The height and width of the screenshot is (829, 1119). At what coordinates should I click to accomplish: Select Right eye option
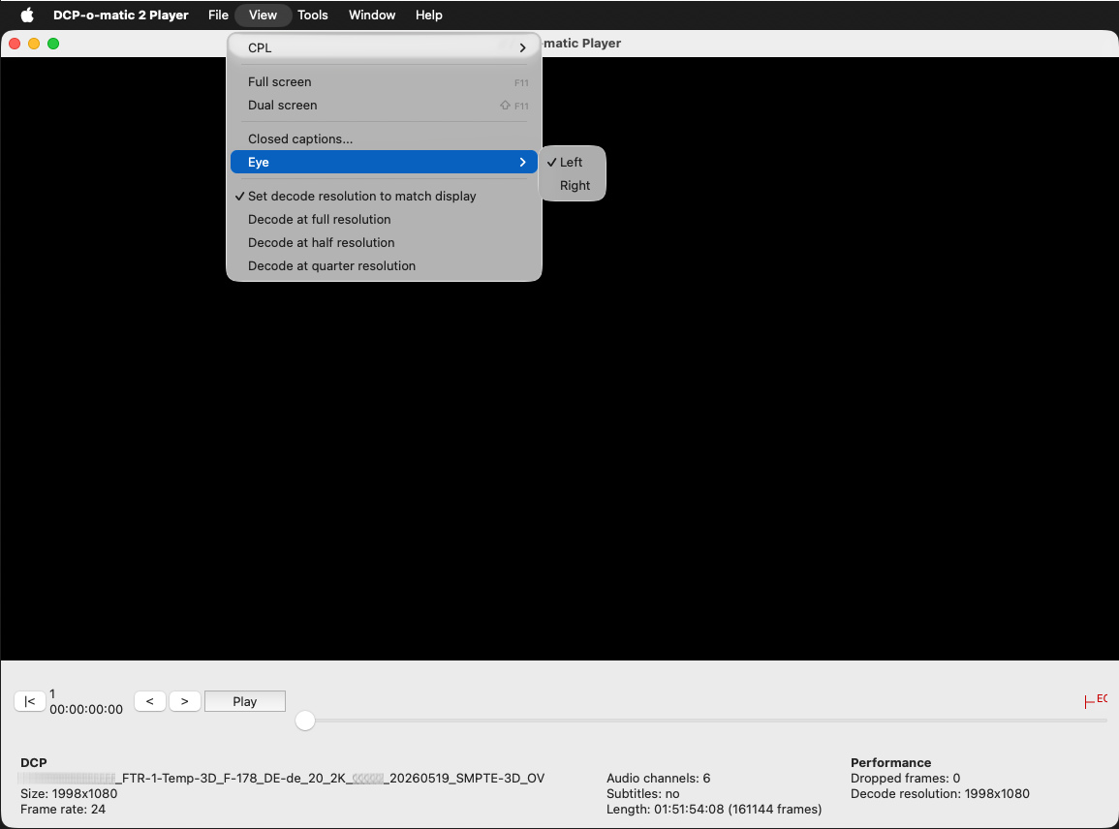pos(574,186)
